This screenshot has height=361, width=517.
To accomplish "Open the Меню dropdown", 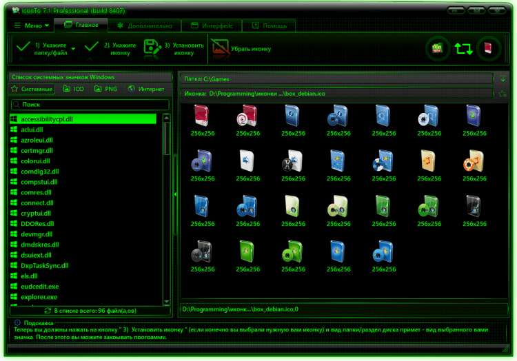I will [x=31, y=25].
